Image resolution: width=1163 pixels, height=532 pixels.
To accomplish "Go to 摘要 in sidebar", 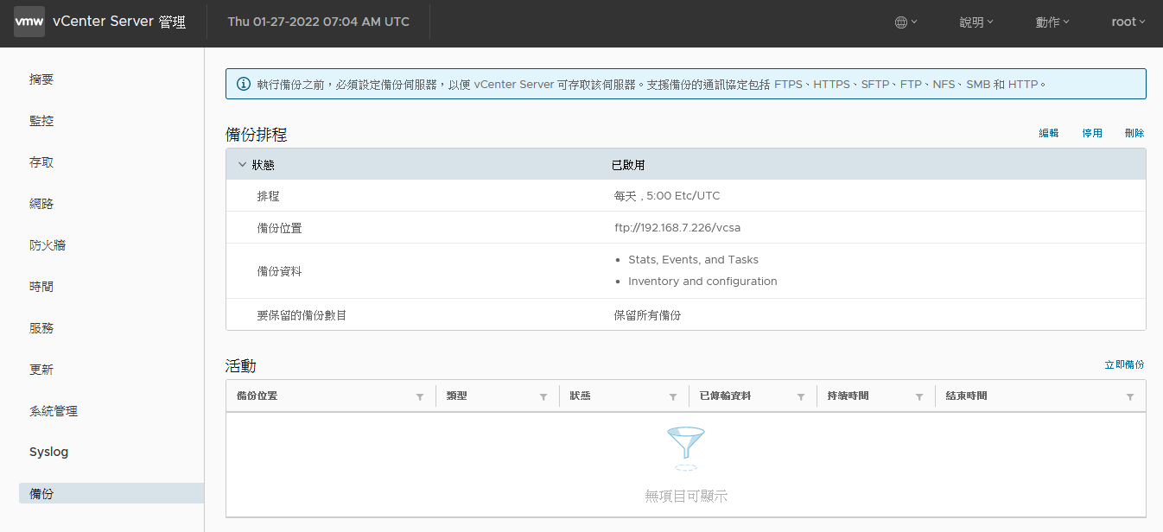I will [x=41, y=79].
